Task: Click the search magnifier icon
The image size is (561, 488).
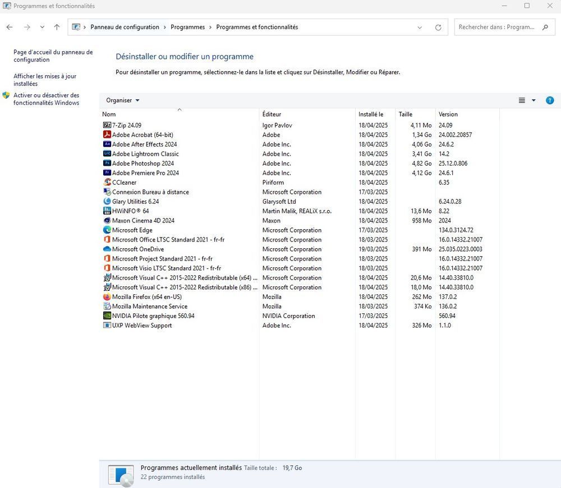Action: point(545,27)
